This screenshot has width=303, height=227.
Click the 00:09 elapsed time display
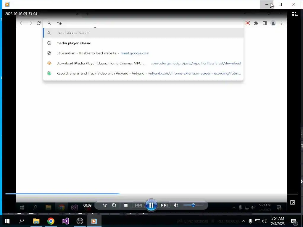point(87,205)
